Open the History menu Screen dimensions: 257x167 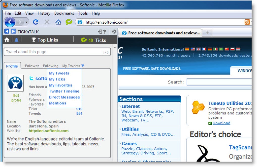44,13
